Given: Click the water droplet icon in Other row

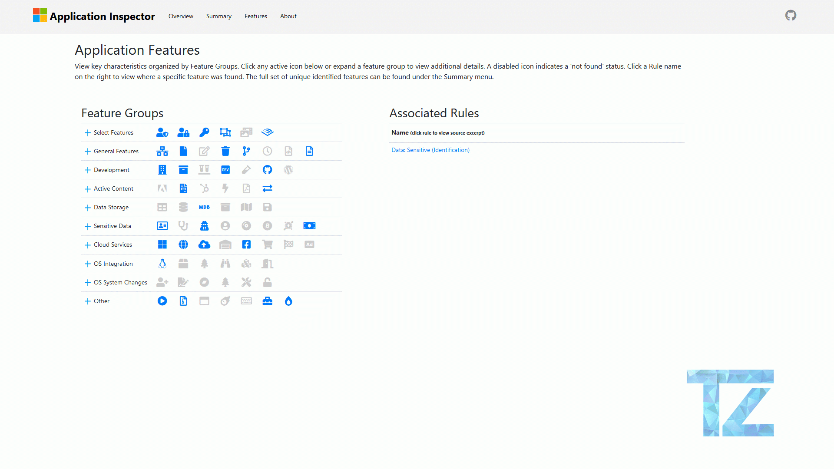Looking at the screenshot, I should (x=288, y=301).
